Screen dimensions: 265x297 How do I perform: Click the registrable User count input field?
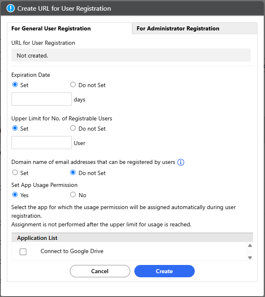click(x=42, y=143)
